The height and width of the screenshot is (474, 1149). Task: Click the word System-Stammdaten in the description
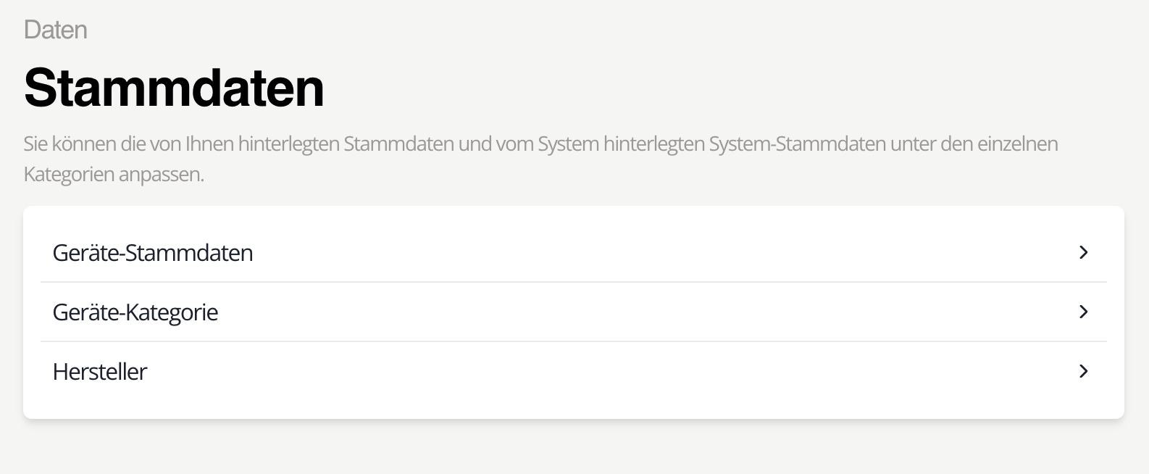coord(797,144)
